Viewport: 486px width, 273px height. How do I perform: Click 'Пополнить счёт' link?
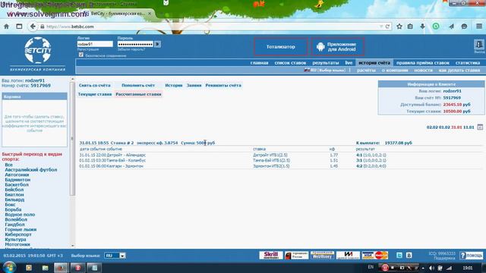click(x=138, y=85)
